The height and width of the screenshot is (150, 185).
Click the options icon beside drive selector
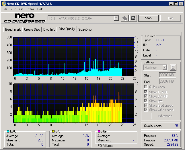pos(124,18)
